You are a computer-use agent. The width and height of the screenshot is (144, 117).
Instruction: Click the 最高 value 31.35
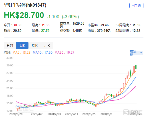pyautogui.click(x=45, y=25)
